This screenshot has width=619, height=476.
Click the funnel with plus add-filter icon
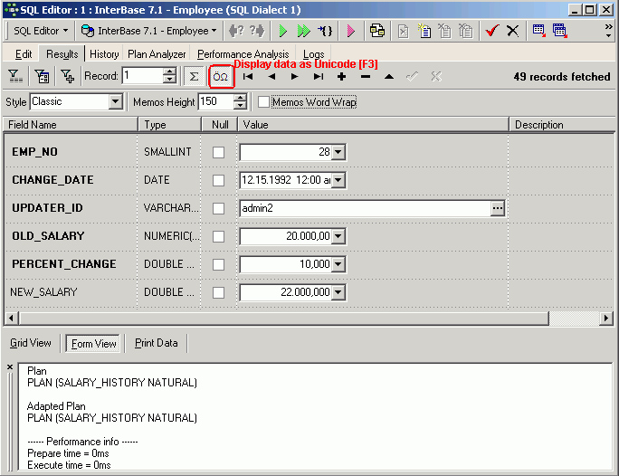[x=68, y=76]
